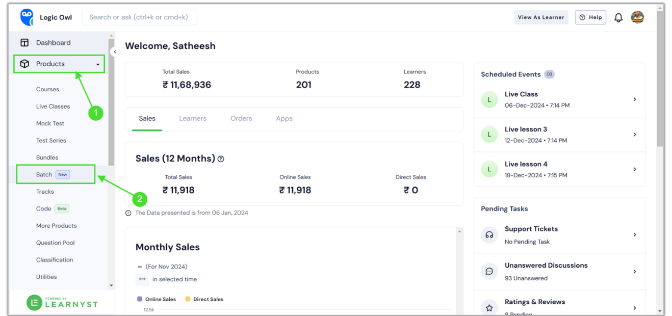
Task: Click the Sales info help icon
Action: [x=221, y=159]
